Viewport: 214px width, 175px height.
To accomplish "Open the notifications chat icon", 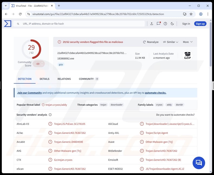I will (158, 24).
